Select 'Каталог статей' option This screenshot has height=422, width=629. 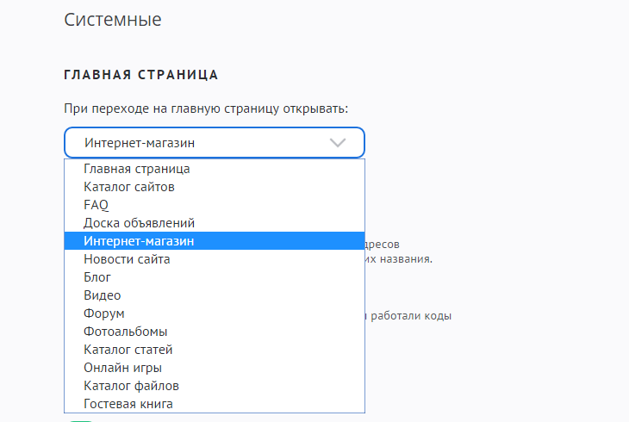[128, 350]
